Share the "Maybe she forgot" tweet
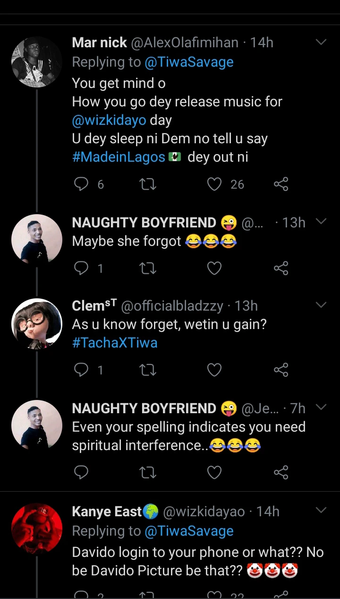 point(281,269)
